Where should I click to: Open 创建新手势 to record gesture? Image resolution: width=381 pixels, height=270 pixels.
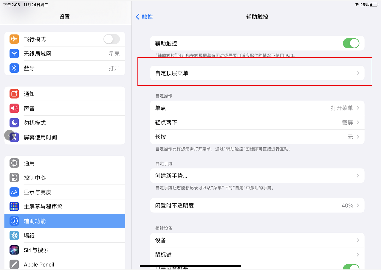click(257, 176)
